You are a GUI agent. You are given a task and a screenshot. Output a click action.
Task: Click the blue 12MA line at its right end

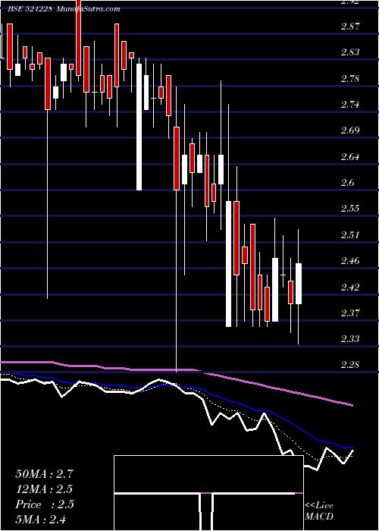pyautogui.click(x=350, y=448)
